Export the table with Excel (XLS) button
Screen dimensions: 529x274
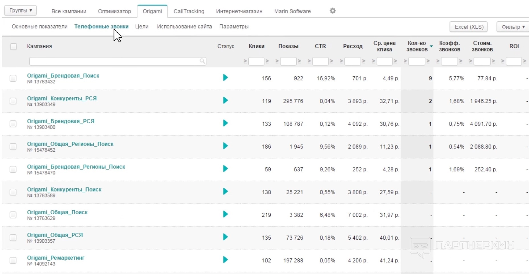tap(469, 27)
